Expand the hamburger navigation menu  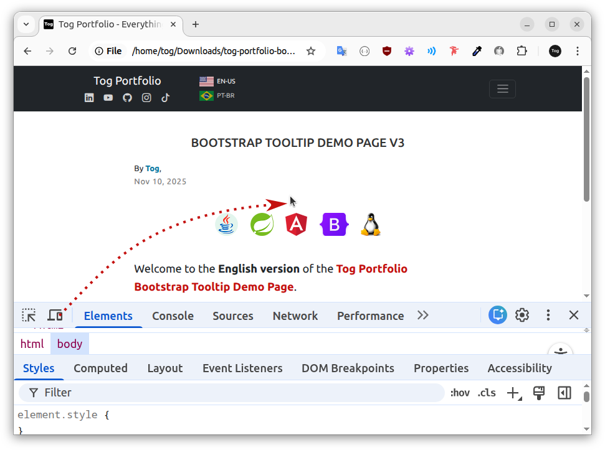[x=502, y=89]
